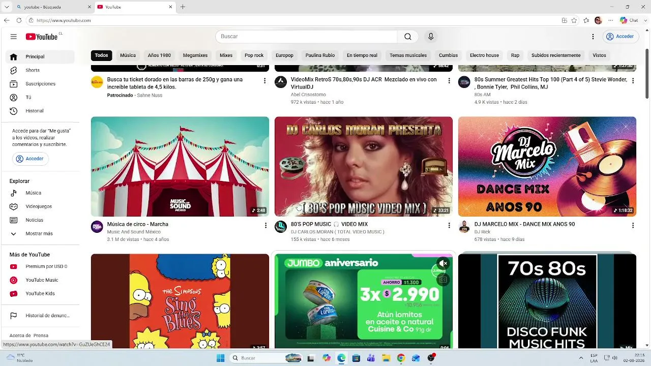Open Noticias under Explorar
The height and width of the screenshot is (366, 651).
(41, 220)
